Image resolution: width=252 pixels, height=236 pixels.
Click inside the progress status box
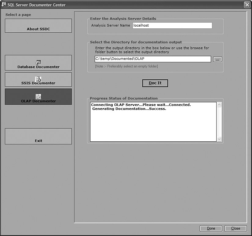pos(153,122)
